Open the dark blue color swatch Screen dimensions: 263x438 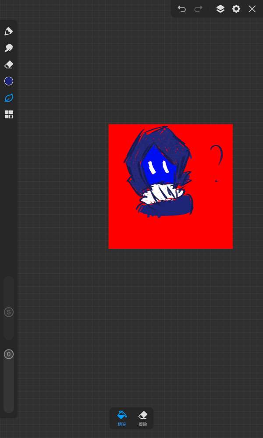9,81
